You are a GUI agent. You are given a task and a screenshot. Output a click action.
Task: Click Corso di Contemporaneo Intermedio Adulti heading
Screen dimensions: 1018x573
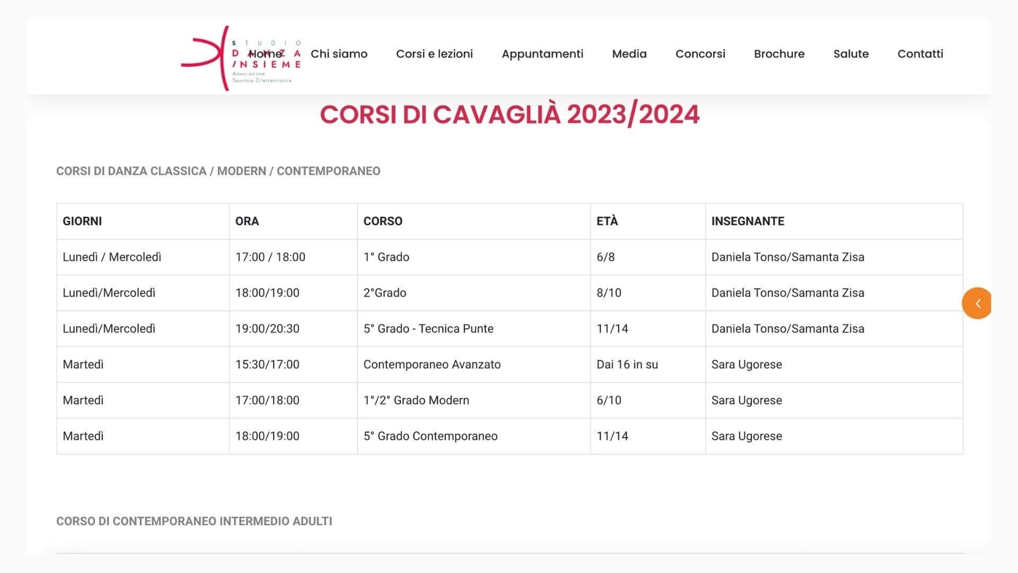(194, 521)
